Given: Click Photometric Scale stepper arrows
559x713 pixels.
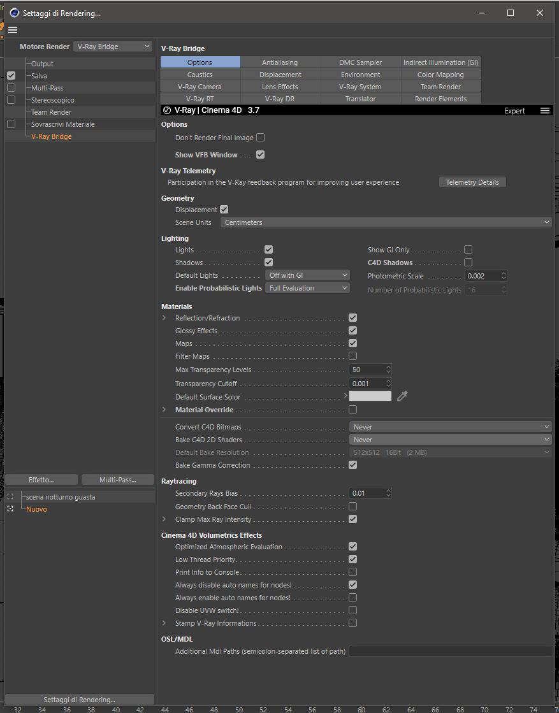Looking at the screenshot, I should [503, 275].
